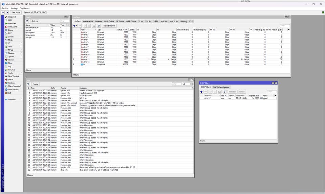Open Log in the sidebar

(x=9, y=66)
